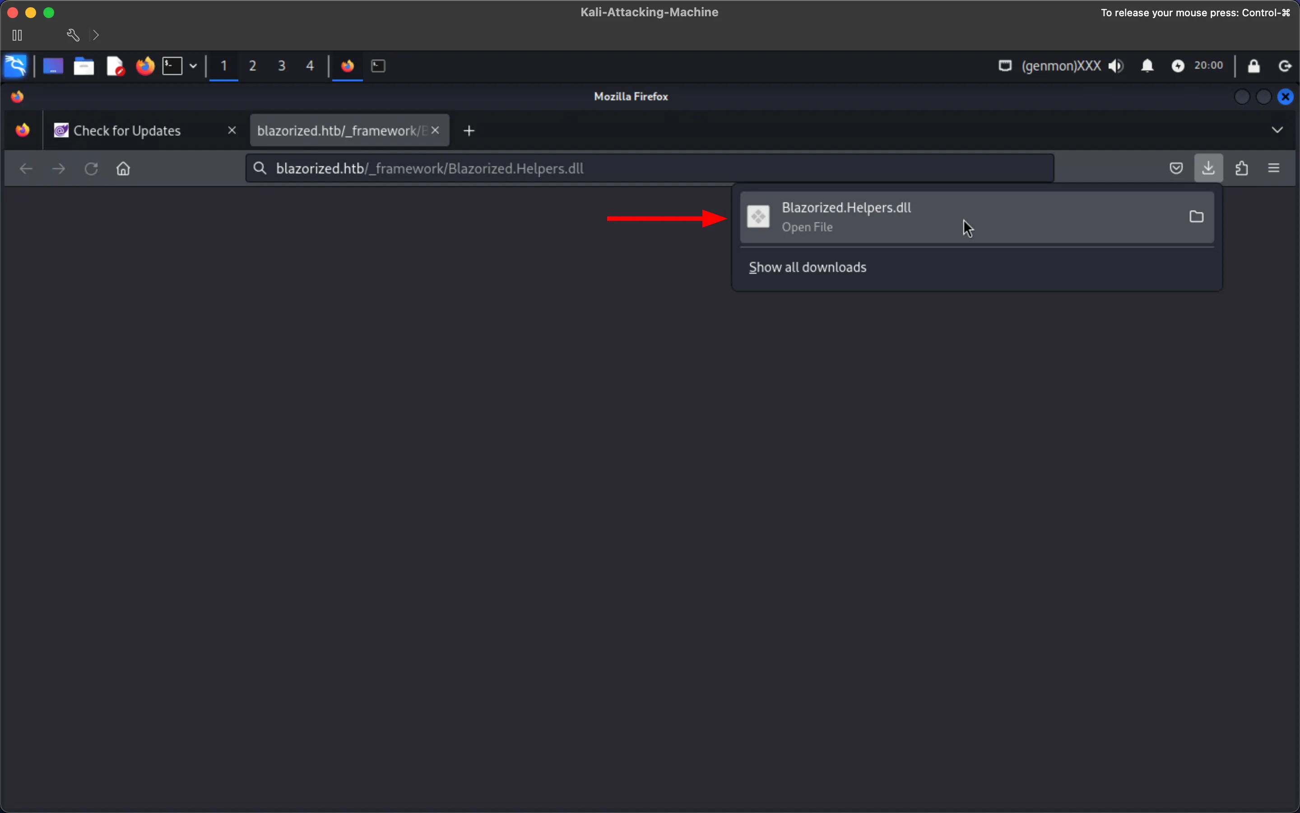Image resolution: width=1300 pixels, height=813 pixels.
Task: Expand the terminal launcher dropdown arrow
Action: click(x=193, y=66)
